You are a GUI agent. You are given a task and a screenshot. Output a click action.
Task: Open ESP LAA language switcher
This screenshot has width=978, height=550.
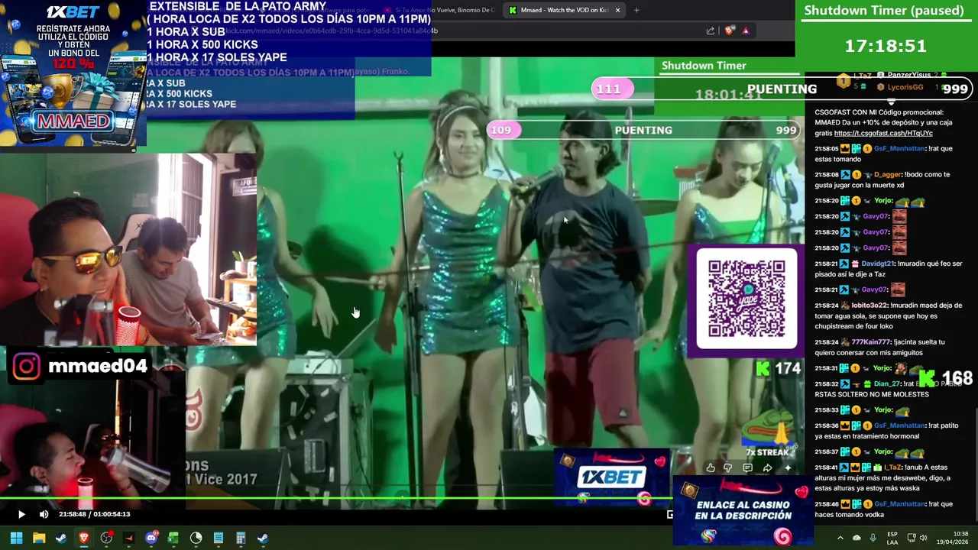892,538
